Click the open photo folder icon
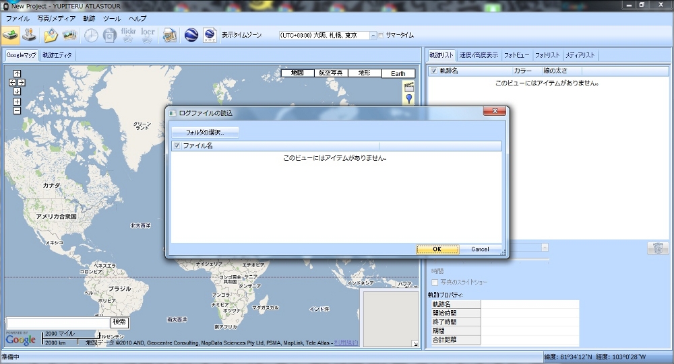This screenshot has height=364, width=674. [x=51, y=35]
